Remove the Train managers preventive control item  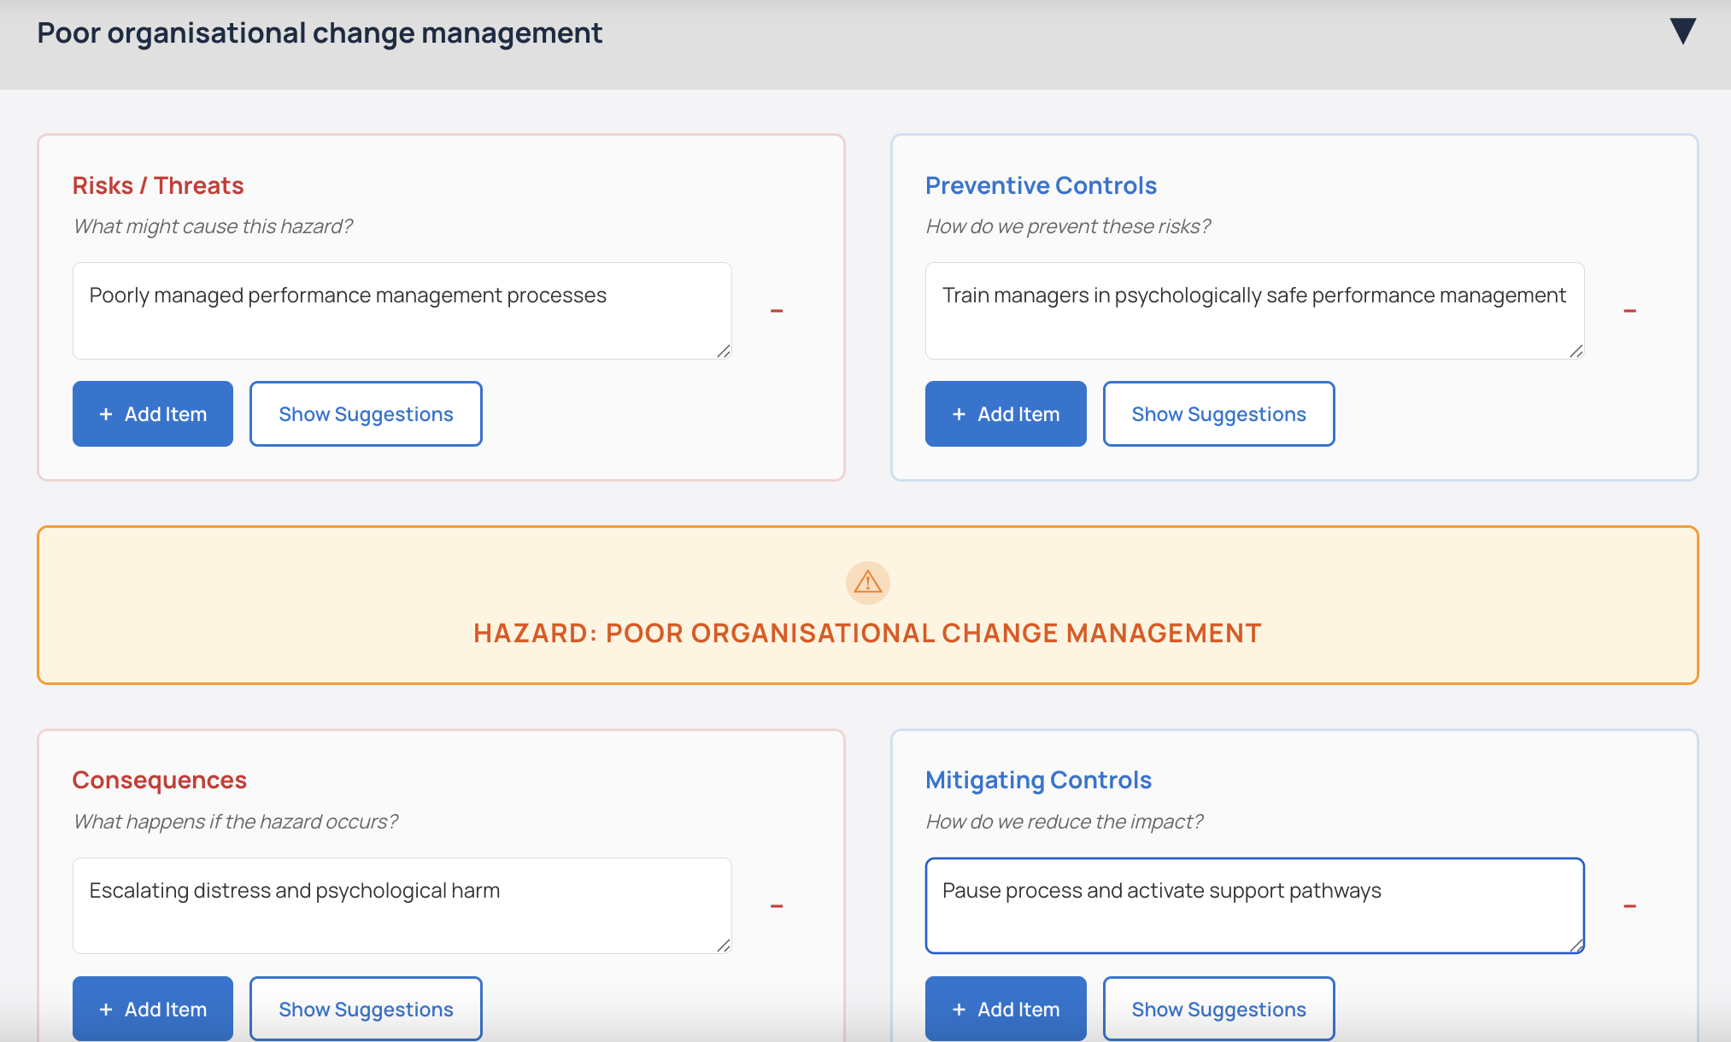(1629, 311)
